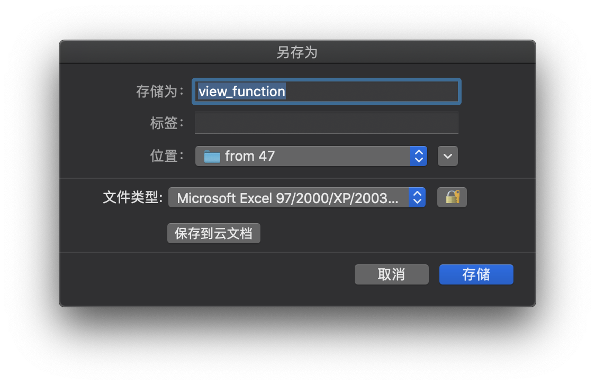The image size is (595, 385).
Task: Click empty dialog area right of 保存到云文档
Action: (x=371, y=233)
